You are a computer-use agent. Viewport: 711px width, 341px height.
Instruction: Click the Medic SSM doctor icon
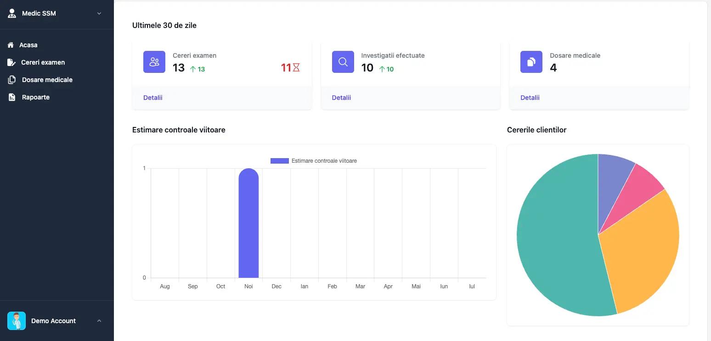[x=12, y=13]
